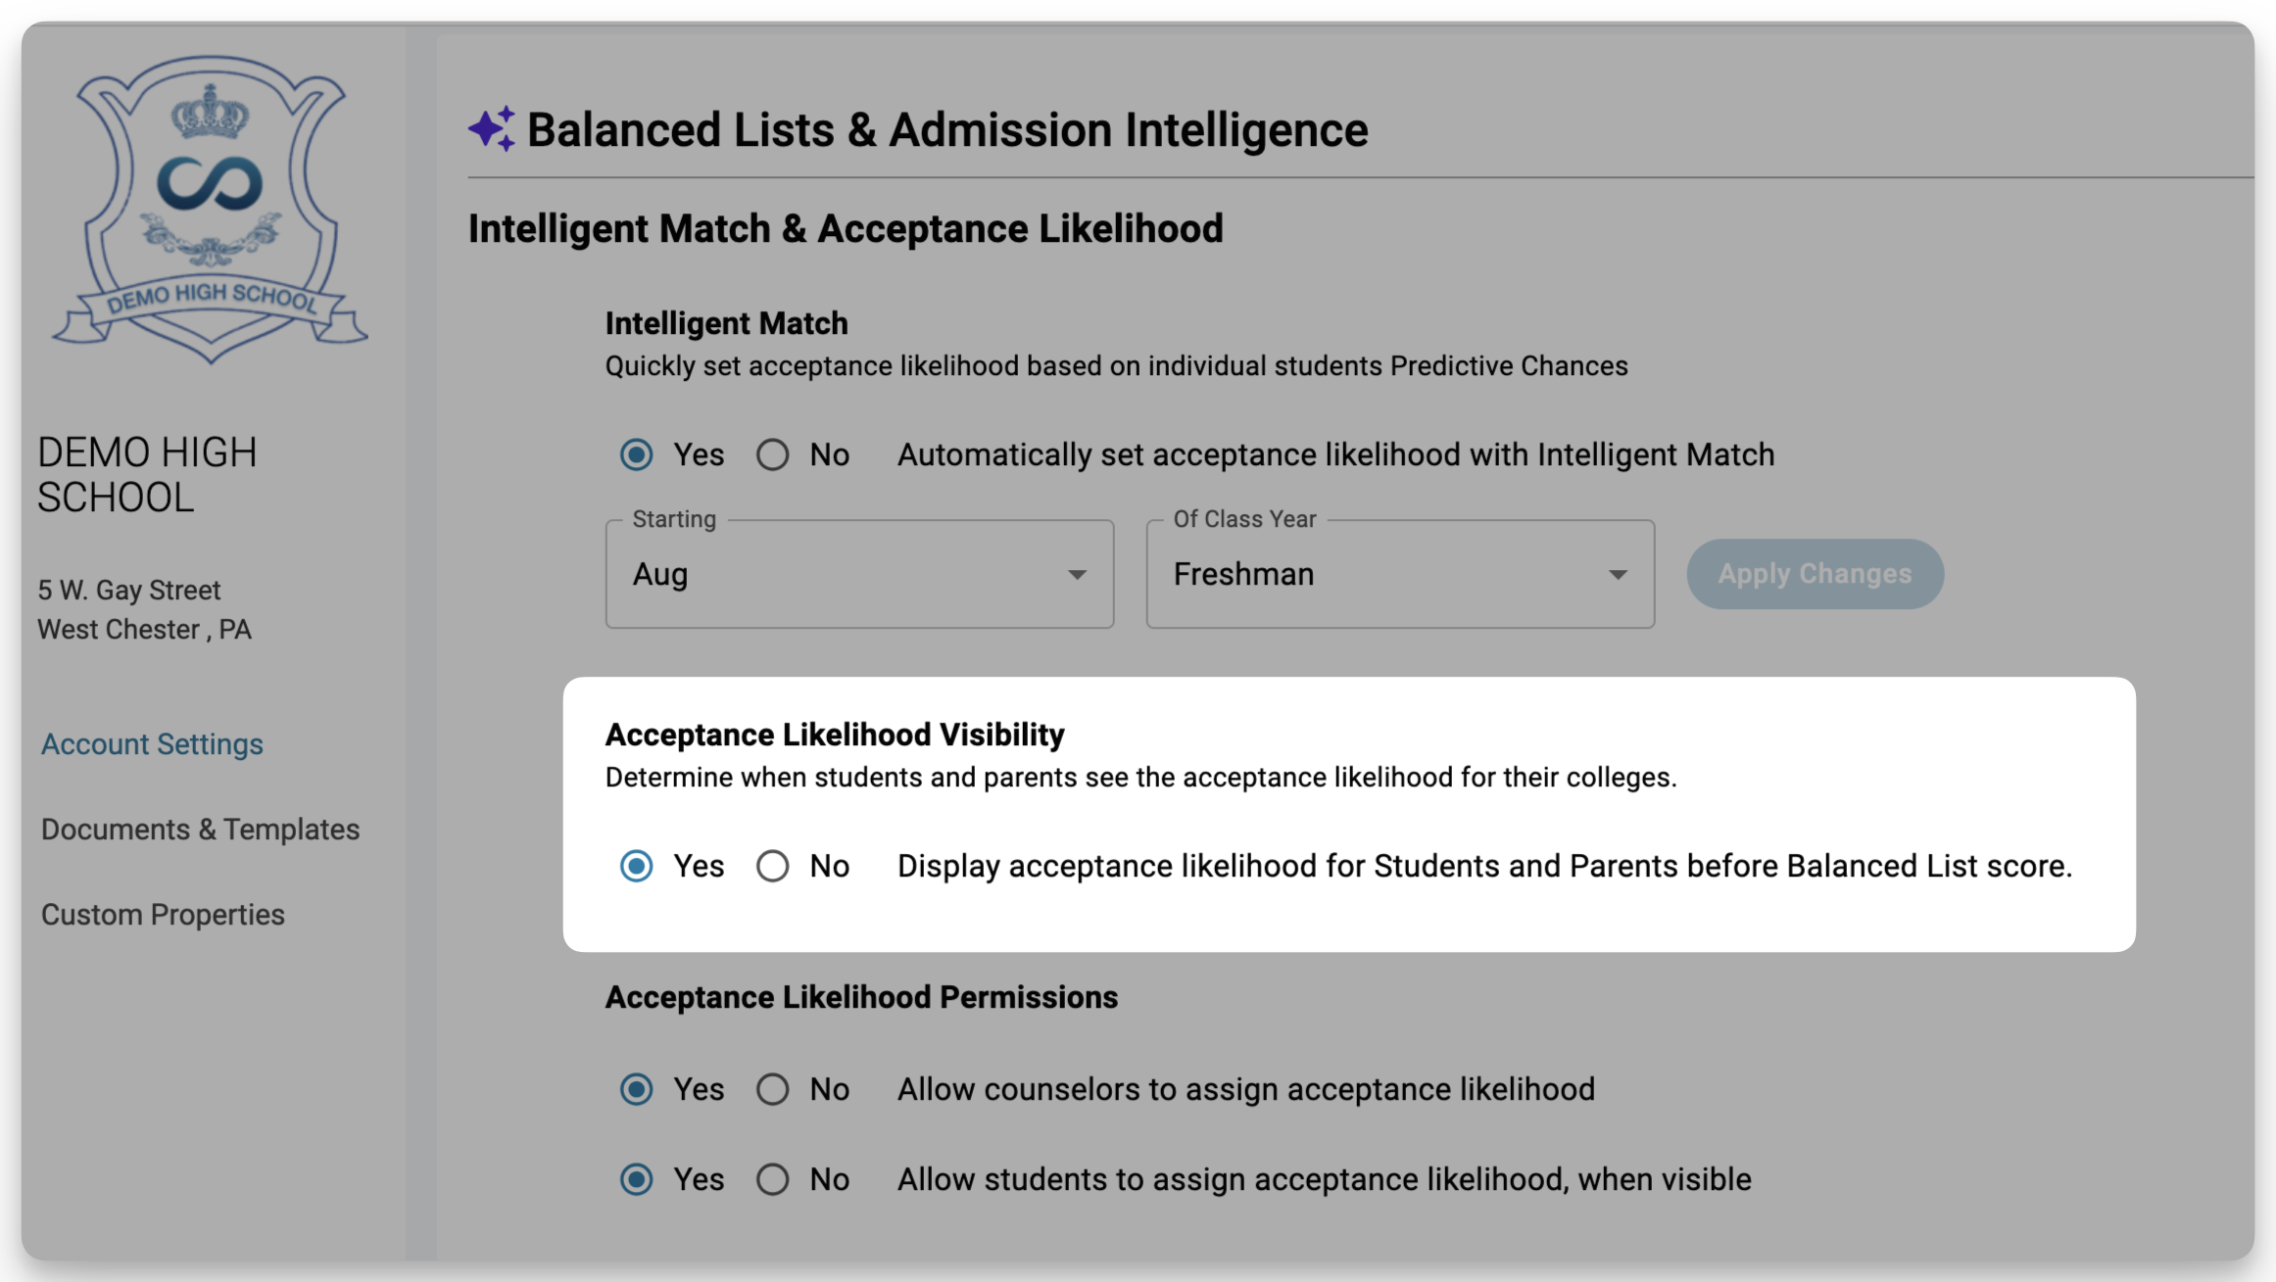
Task: Click the Balanced Lists & Admission Intelligence heading
Action: [x=947, y=129]
